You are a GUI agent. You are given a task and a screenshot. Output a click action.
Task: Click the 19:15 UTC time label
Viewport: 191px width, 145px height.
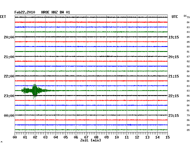[174, 37]
